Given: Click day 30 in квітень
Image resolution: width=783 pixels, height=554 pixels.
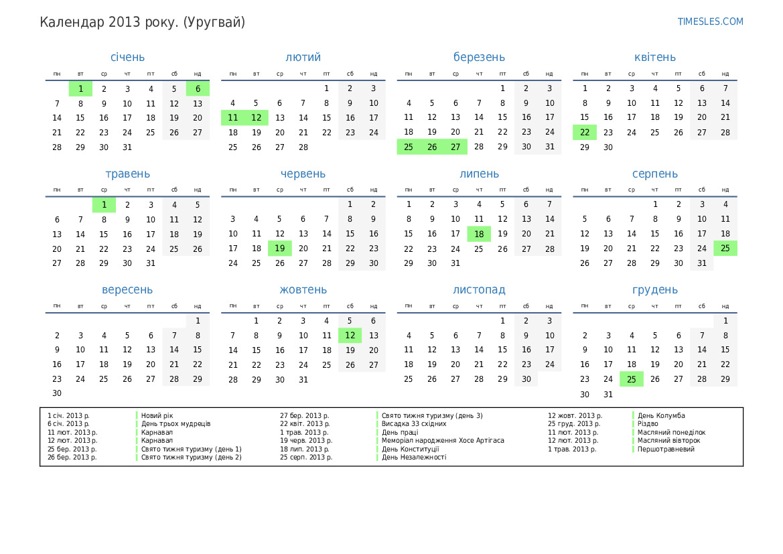Looking at the screenshot, I should [x=608, y=147].
